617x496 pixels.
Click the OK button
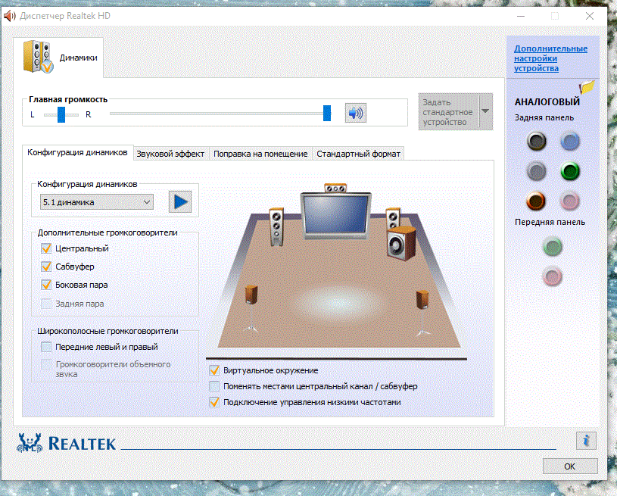[x=570, y=466]
